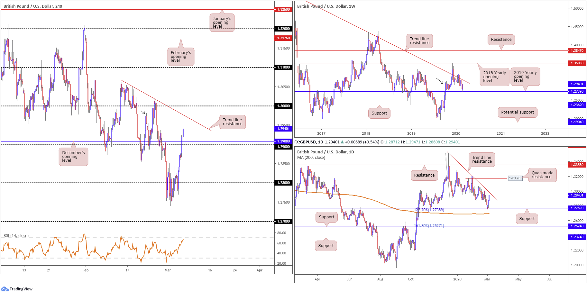Select the January's opening level callout
This screenshot has width=587, height=292.
coord(222,23)
